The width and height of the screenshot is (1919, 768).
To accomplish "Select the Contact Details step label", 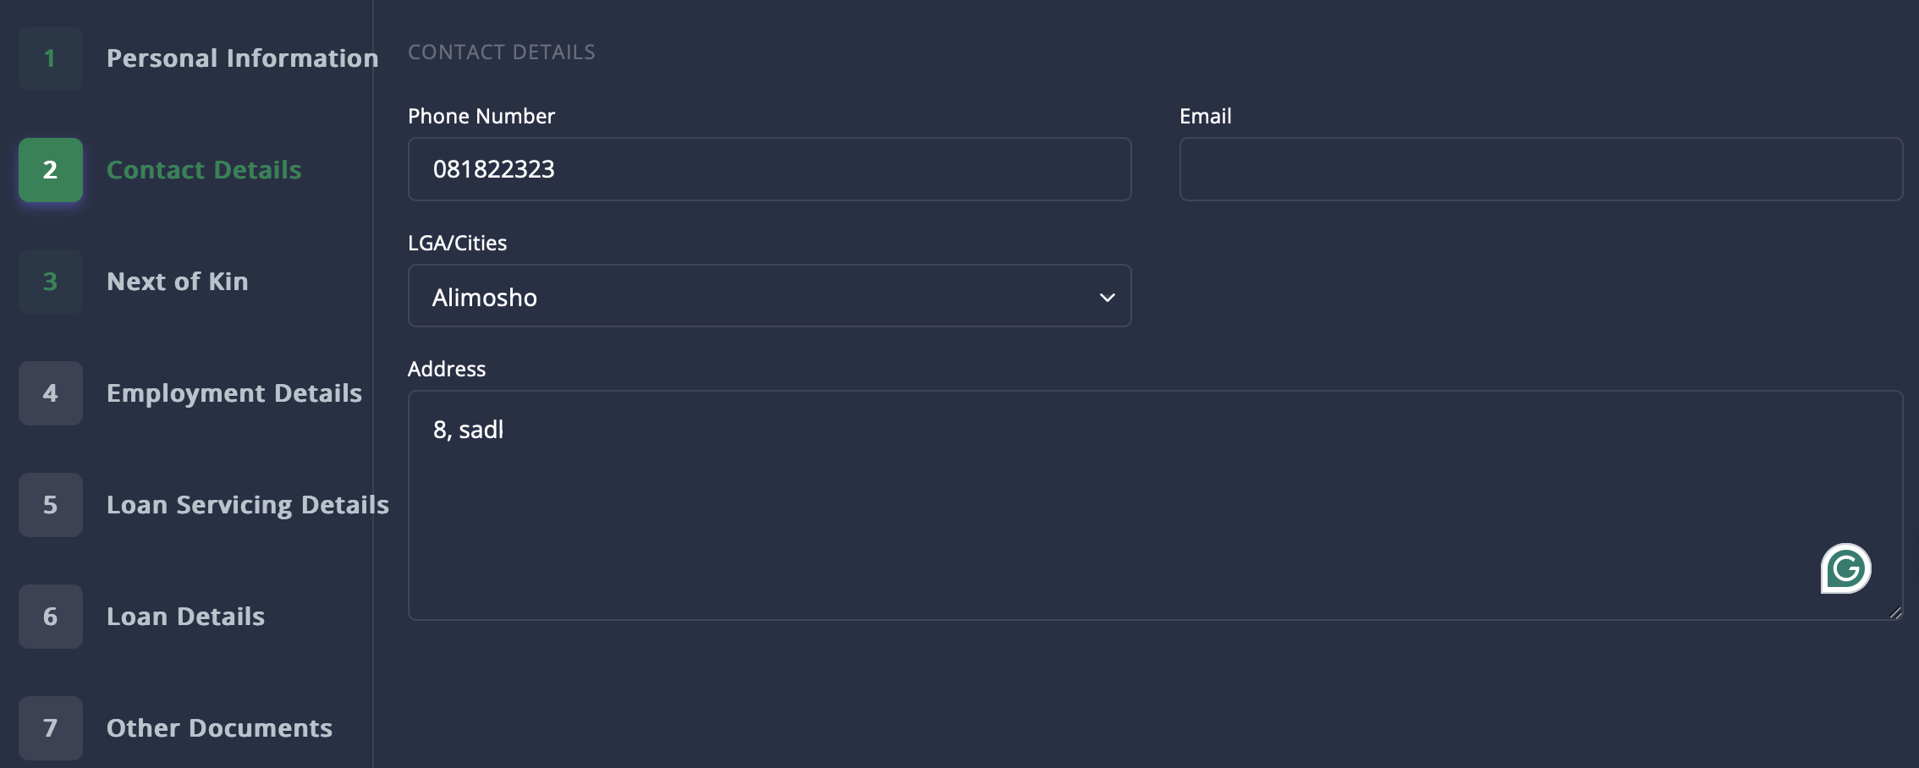I will (x=204, y=170).
